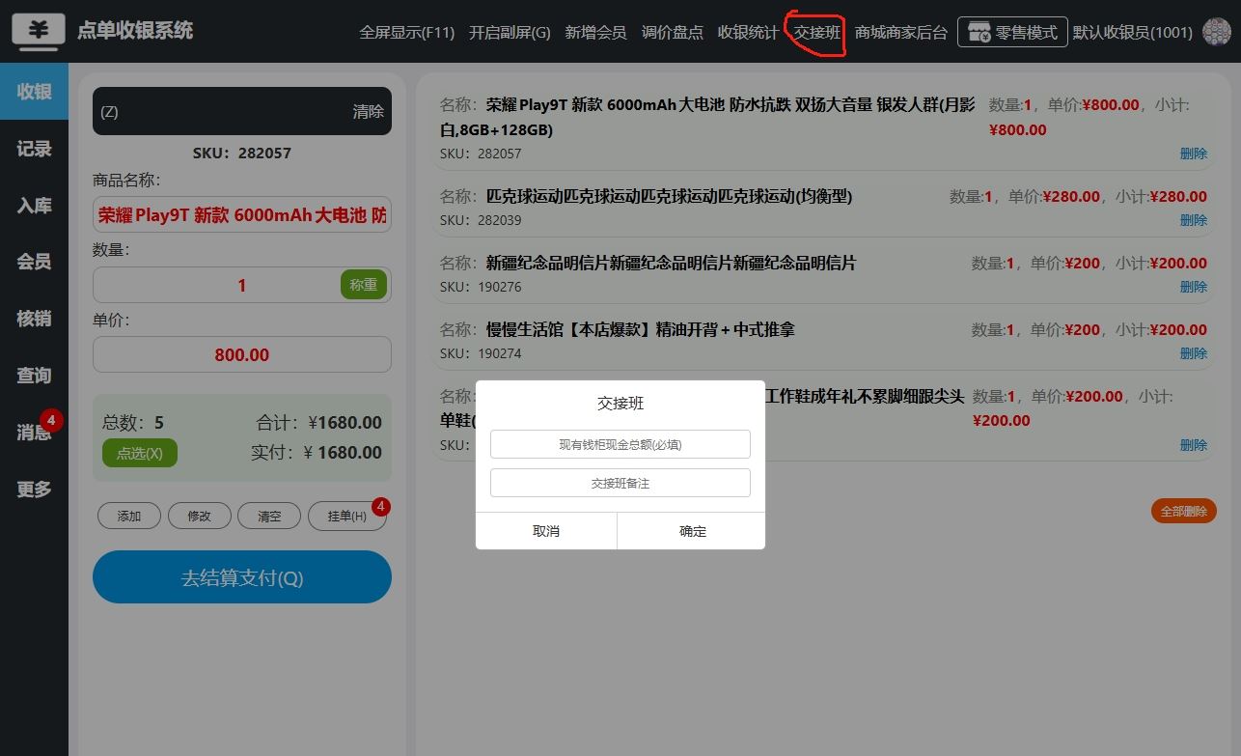This screenshot has width=1241, height=756.
Task: Open 商城商家后台 link
Action: click(x=901, y=32)
